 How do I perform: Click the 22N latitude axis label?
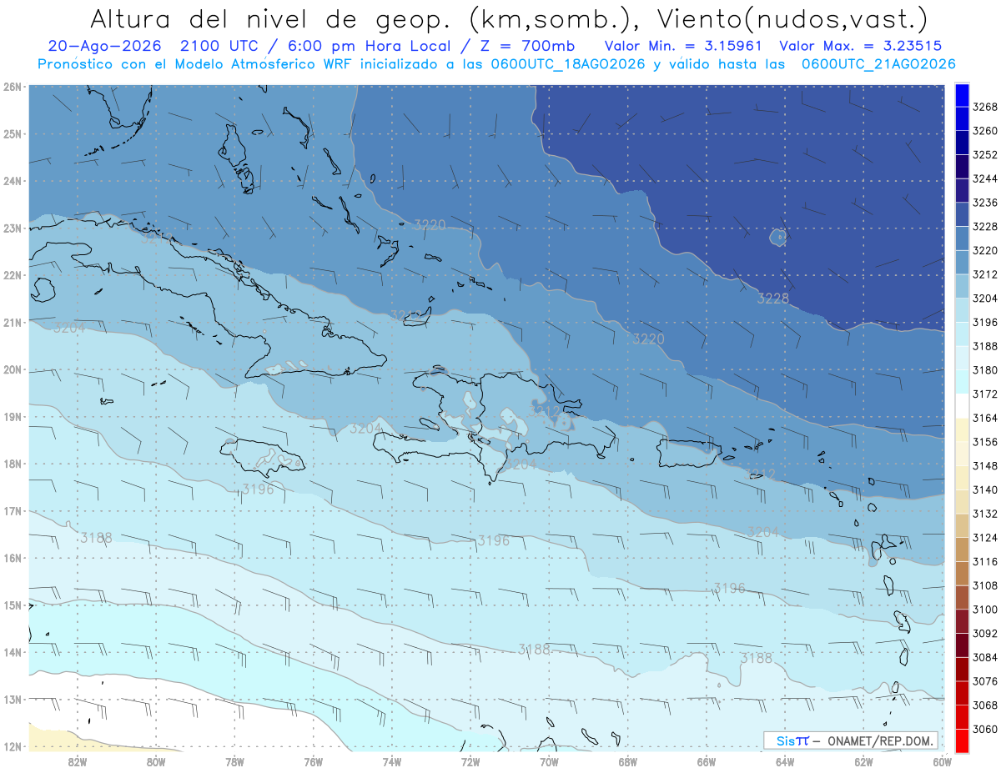coord(13,275)
